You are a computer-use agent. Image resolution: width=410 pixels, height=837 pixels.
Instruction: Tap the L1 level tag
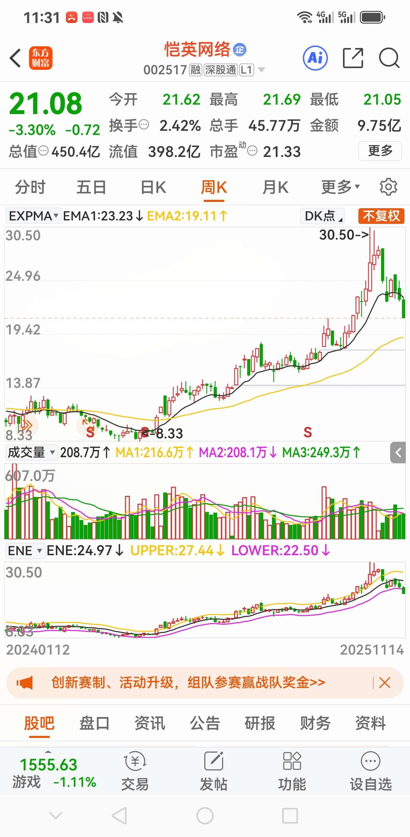[x=246, y=70]
